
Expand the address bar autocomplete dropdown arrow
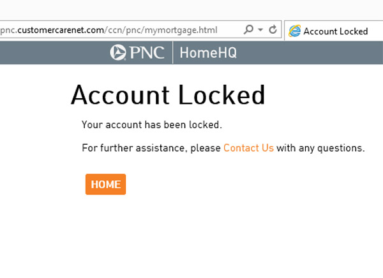[x=260, y=30]
